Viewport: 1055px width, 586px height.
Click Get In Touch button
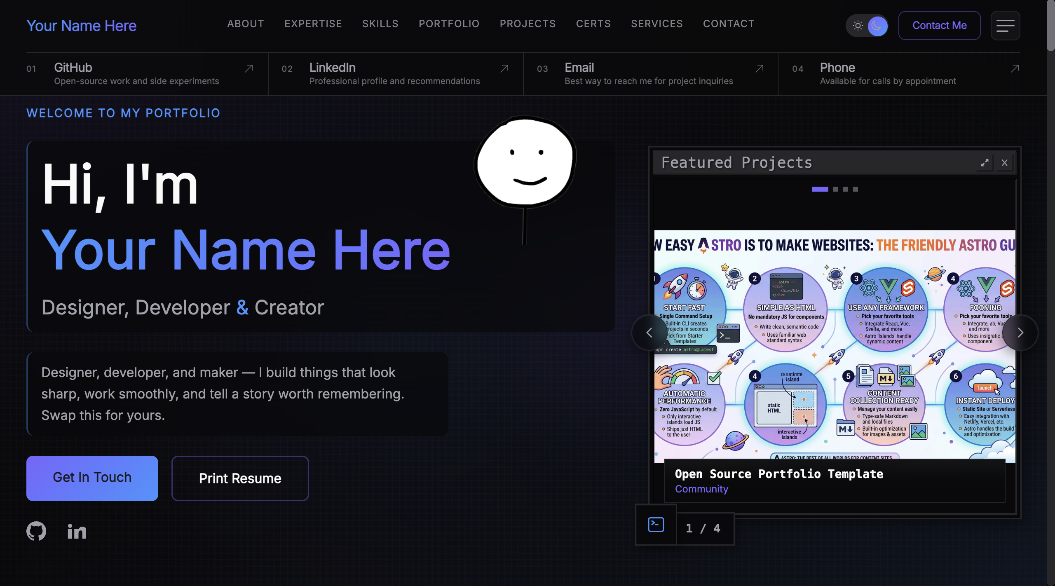pos(92,478)
